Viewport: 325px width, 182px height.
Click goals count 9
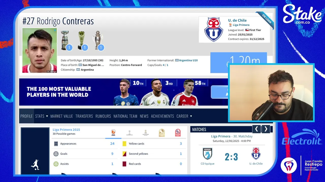click(x=112, y=154)
